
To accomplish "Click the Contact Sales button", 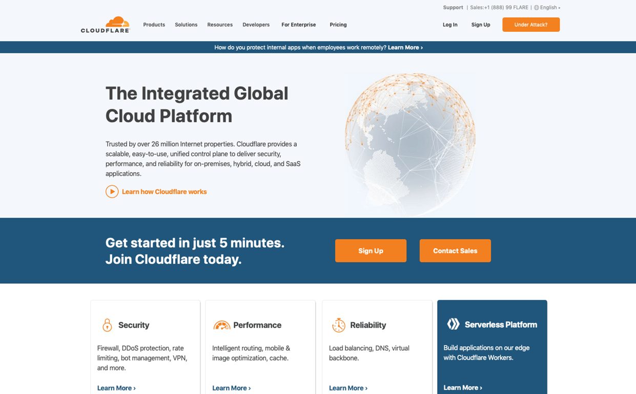I will (455, 251).
